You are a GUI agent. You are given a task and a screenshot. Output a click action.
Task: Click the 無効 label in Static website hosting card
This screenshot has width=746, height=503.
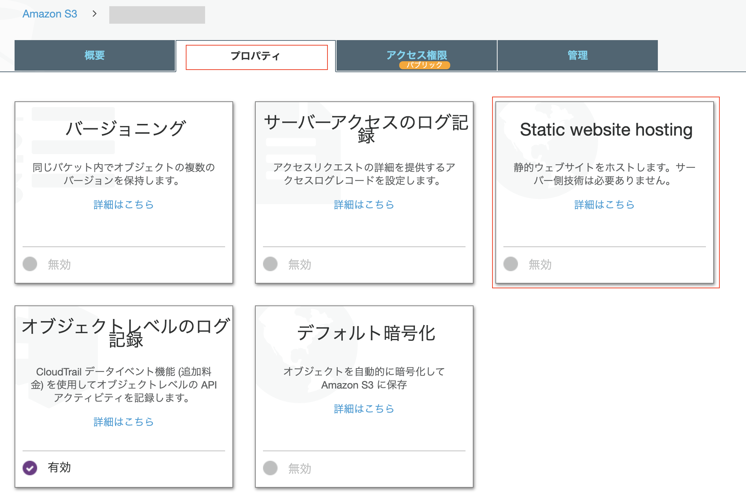(540, 264)
